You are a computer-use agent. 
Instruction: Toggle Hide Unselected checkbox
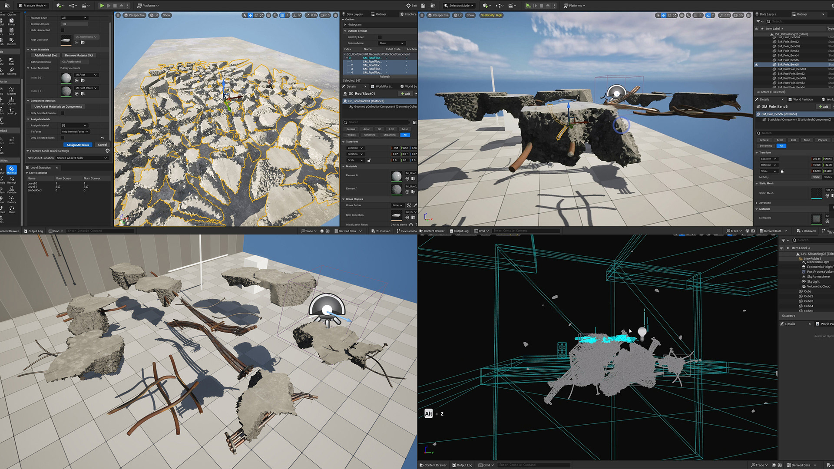62,30
